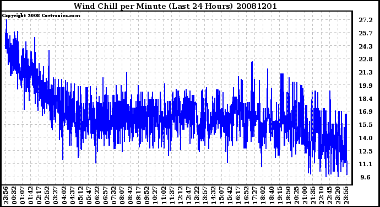This screenshot has width=380, height=207.
Task: Click the 18:02 time label
Action: 263,195
